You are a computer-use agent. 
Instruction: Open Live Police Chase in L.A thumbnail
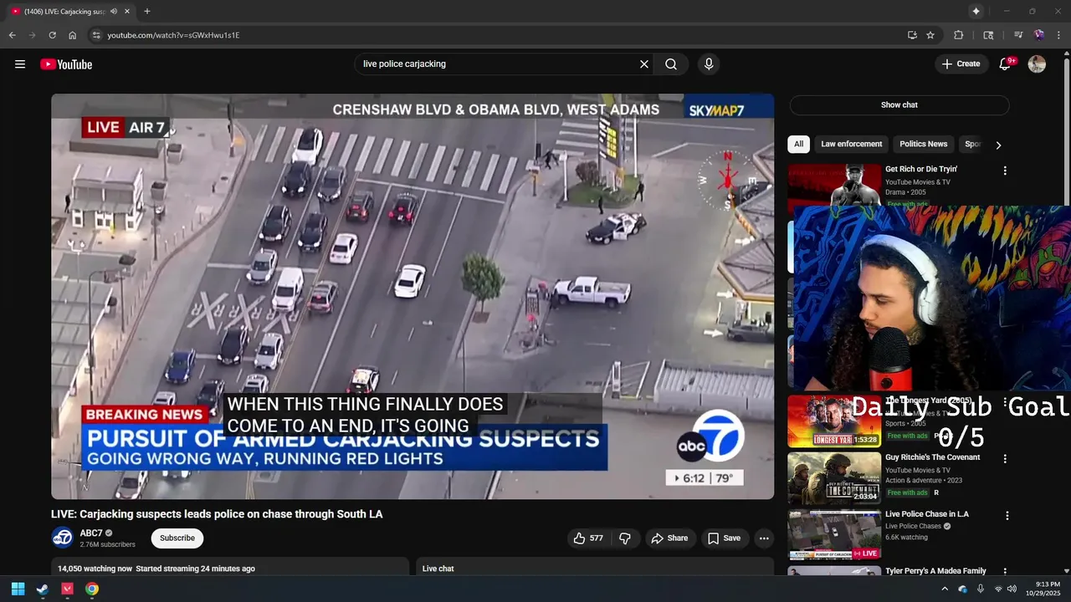coord(834,535)
